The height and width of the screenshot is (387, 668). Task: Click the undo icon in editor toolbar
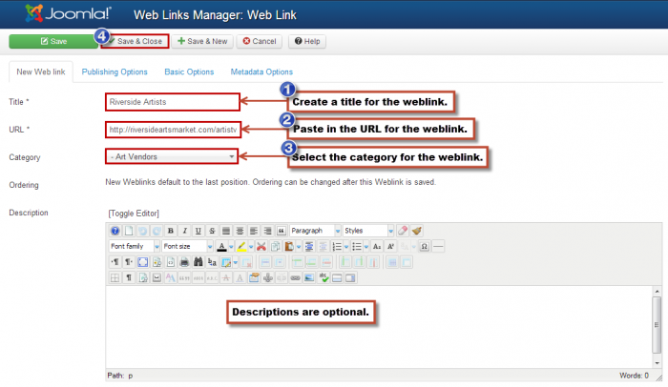[143, 231]
